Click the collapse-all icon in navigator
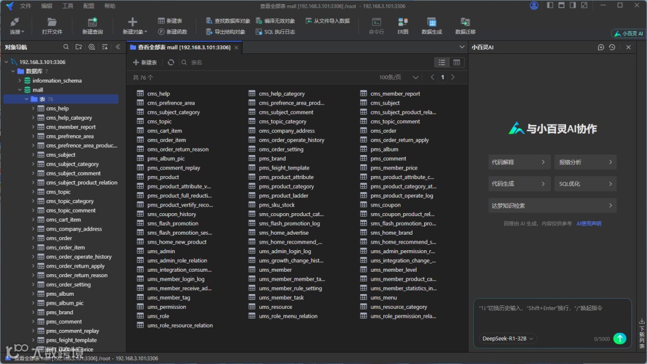The width and height of the screenshot is (647, 364). coord(105,47)
